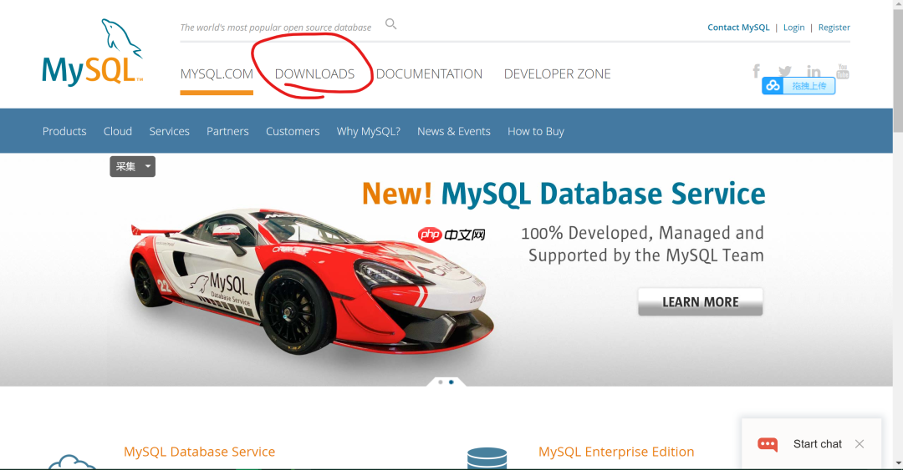Open the Why MySQL? menu
This screenshot has width=903, height=470.
pyautogui.click(x=368, y=131)
